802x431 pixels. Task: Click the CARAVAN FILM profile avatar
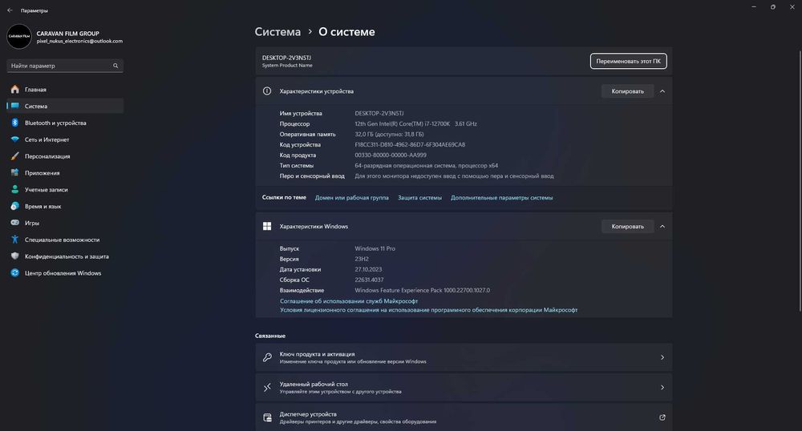[x=19, y=36]
